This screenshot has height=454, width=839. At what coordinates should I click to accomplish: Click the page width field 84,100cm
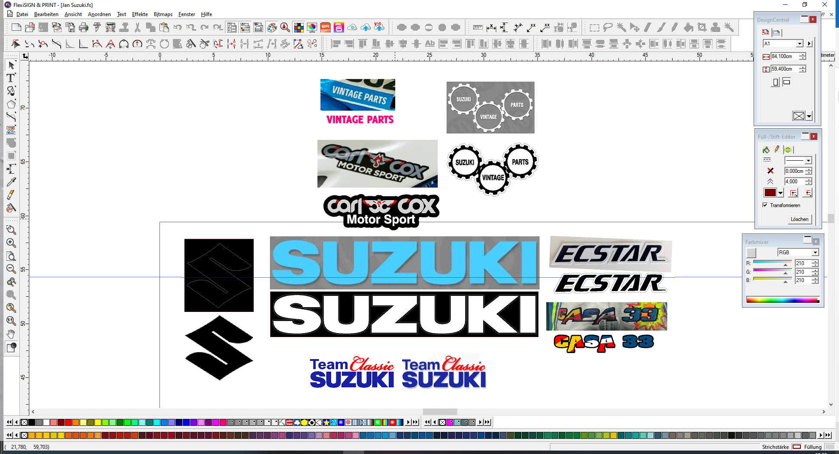click(784, 57)
